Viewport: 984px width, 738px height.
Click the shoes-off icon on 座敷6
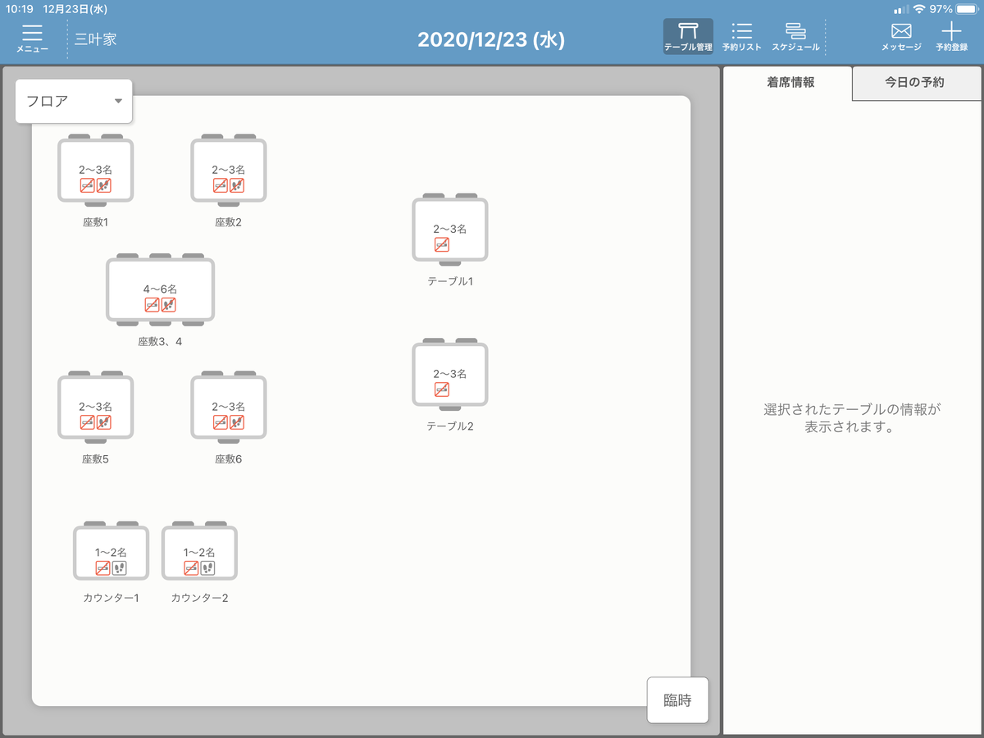coord(237,422)
